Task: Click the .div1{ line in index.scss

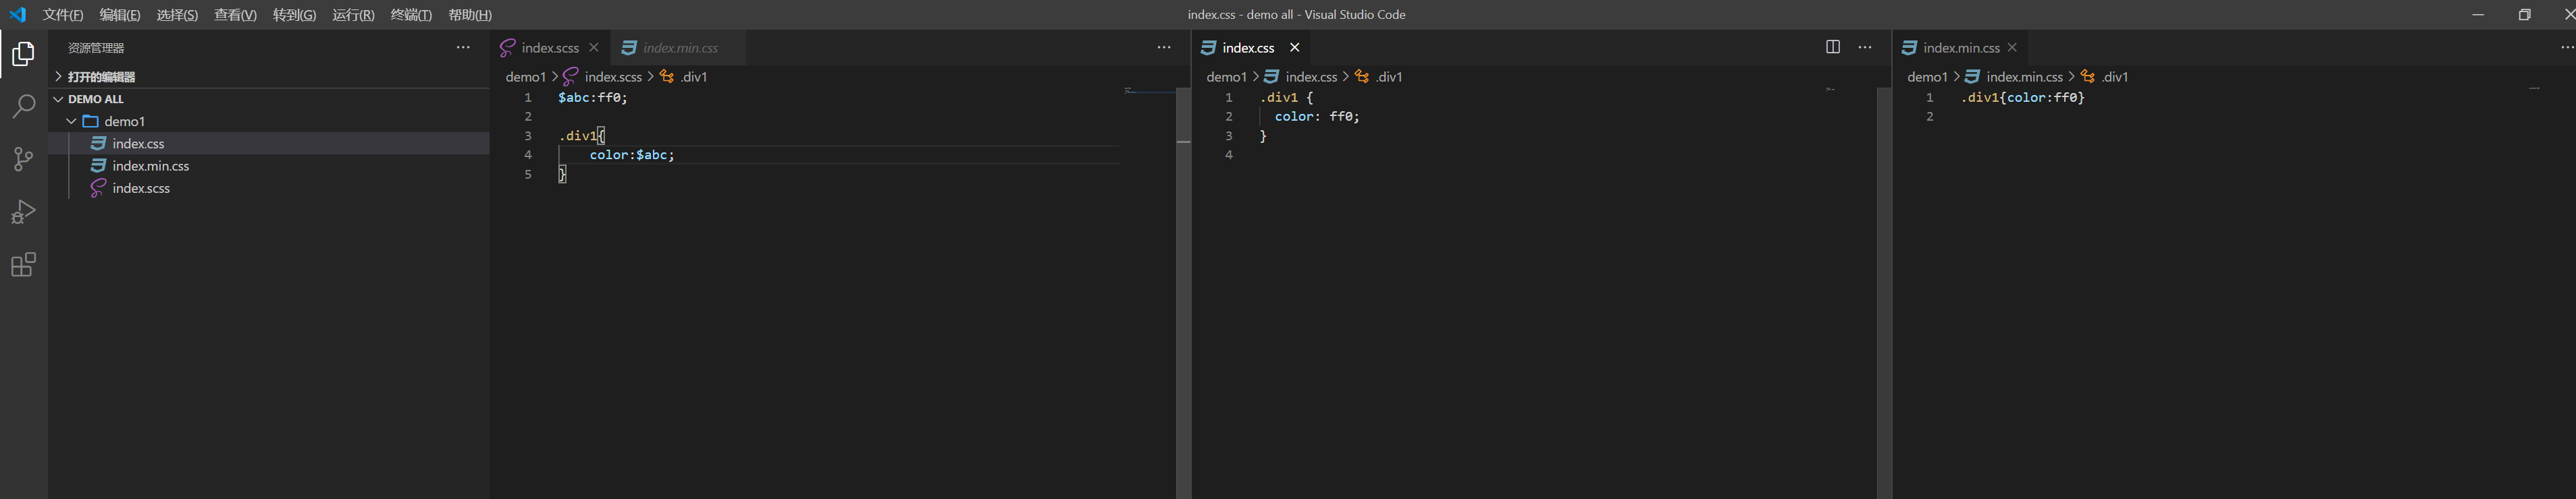Action: point(582,136)
